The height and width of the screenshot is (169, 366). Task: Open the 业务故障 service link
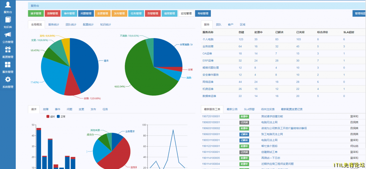(x=208, y=46)
